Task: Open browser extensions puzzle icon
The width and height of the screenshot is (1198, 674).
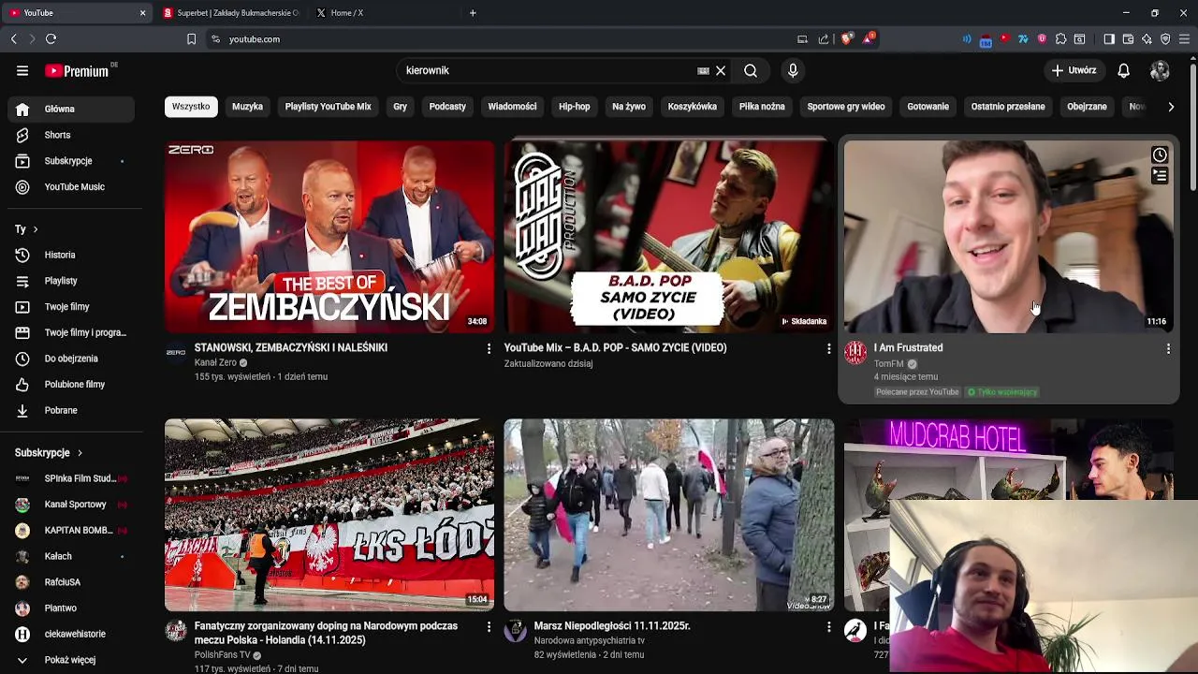Action: (x=1060, y=38)
